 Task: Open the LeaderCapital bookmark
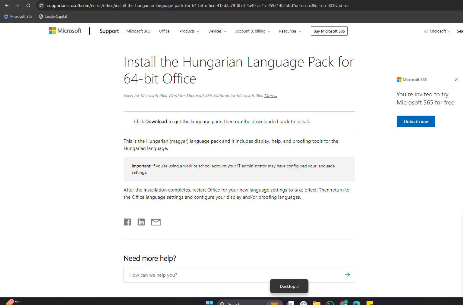(x=53, y=17)
